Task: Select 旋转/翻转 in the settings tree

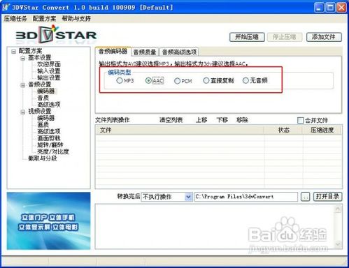Action: pos(50,145)
